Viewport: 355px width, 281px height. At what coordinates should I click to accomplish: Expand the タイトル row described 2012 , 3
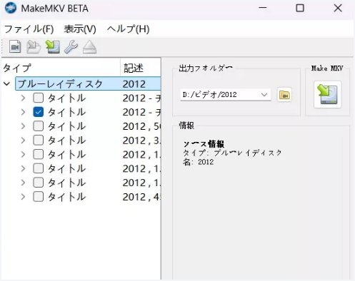point(23,140)
